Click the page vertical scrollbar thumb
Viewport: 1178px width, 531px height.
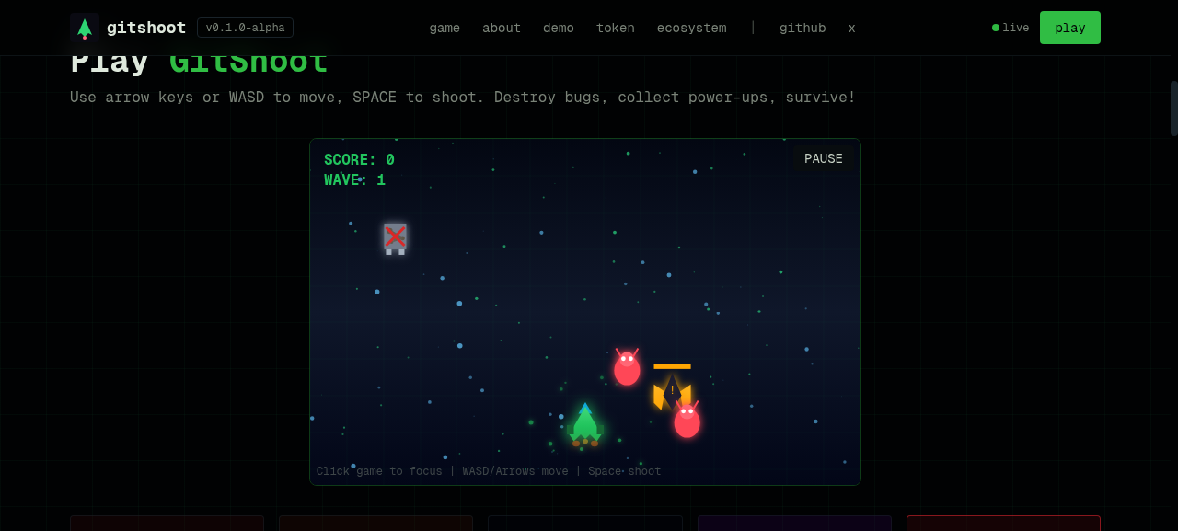click(1174, 109)
